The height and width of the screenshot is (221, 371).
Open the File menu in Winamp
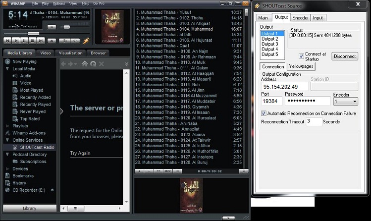[35, 3]
